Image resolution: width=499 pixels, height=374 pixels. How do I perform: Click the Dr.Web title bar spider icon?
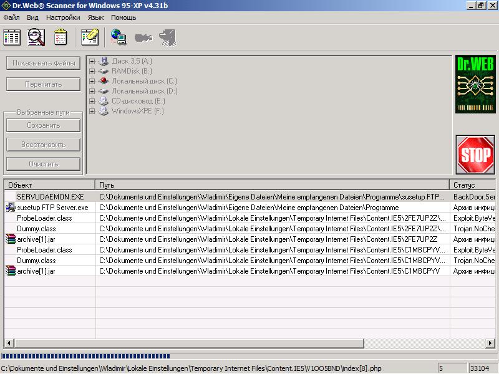(6, 6)
